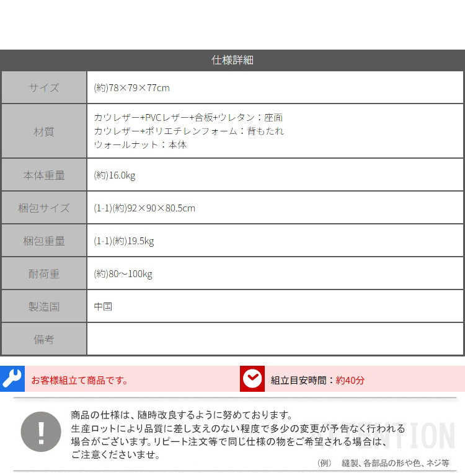Click the 製造国 value 中国
This screenshot has height=473, width=465.
pos(103,306)
